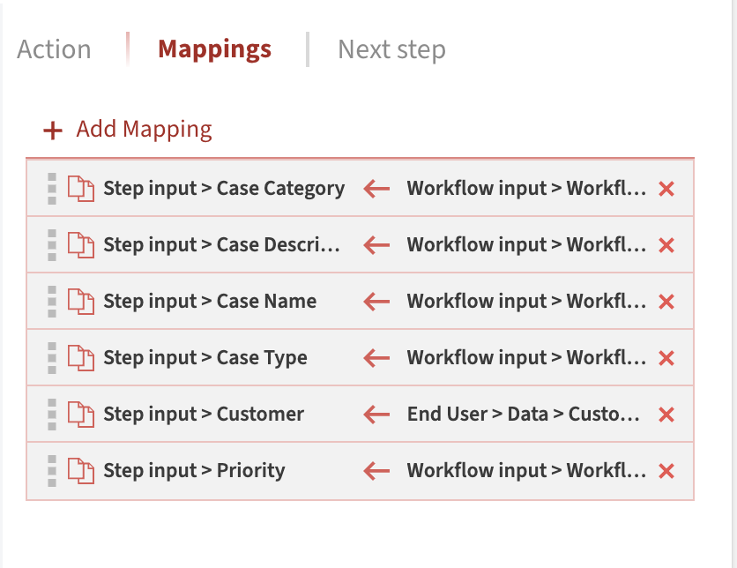Click the drag handle on the Priority row
The image size is (737, 568).
click(x=52, y=470)
